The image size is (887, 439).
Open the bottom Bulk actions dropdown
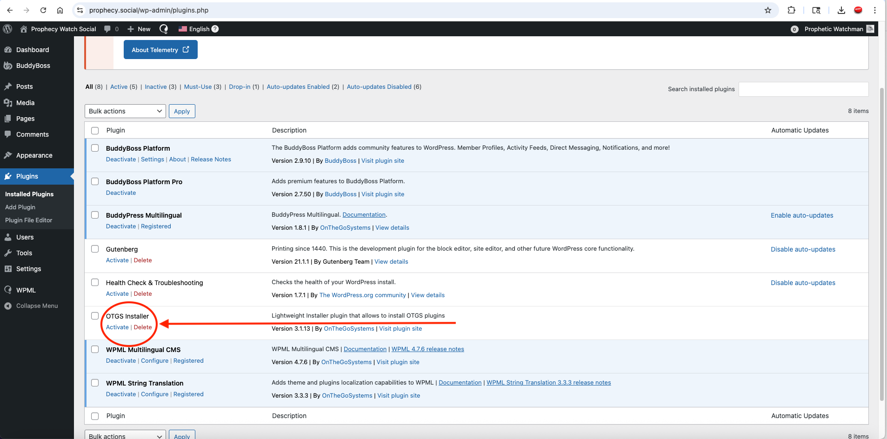(125, 435)
